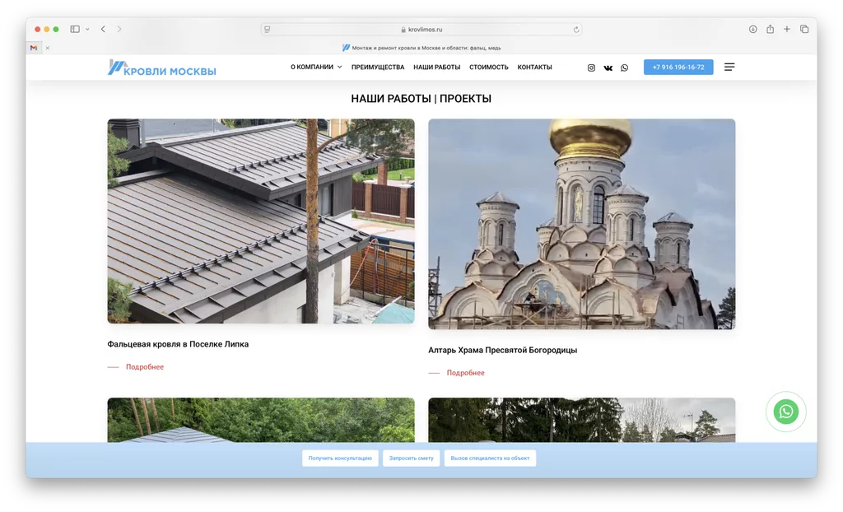Open the СТОИМОСТЬ menu item
This screenshot has width=843, height=512.
489,67
